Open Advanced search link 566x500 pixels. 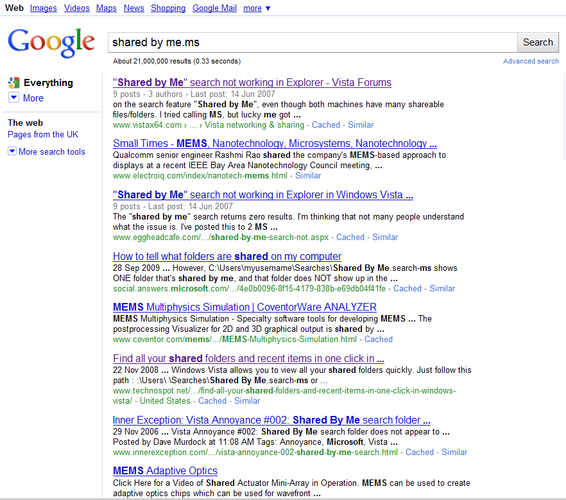click(x=531, y=61)
